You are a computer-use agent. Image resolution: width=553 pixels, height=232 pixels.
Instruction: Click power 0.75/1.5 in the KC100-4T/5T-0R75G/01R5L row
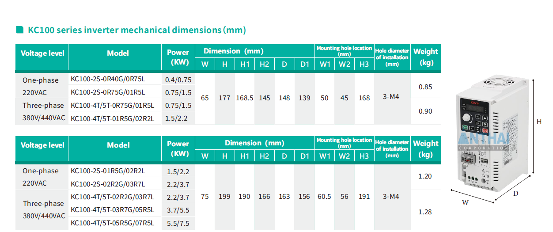(x=178, y=106)
